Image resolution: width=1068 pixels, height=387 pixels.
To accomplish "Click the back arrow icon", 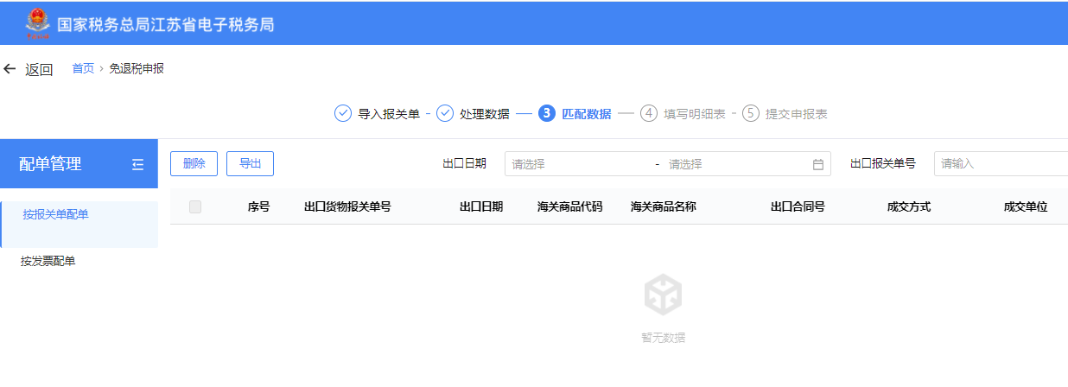I will coord(10,69).
